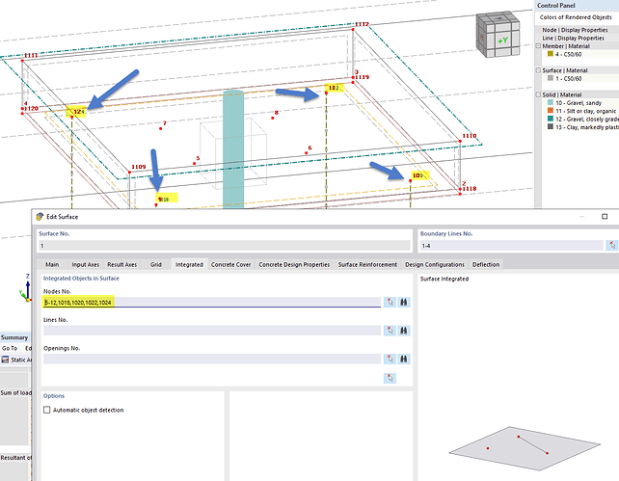Collapse the Member | Material group
This screenshot has height=481, width=619.
coord(538,46)
